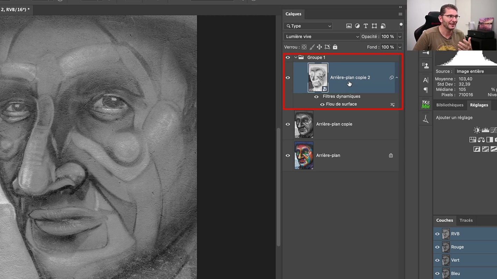Click the Layers panel vertical scrollbar
The width and height of the screenshot is (497, 279).
[x=279, y=187]
